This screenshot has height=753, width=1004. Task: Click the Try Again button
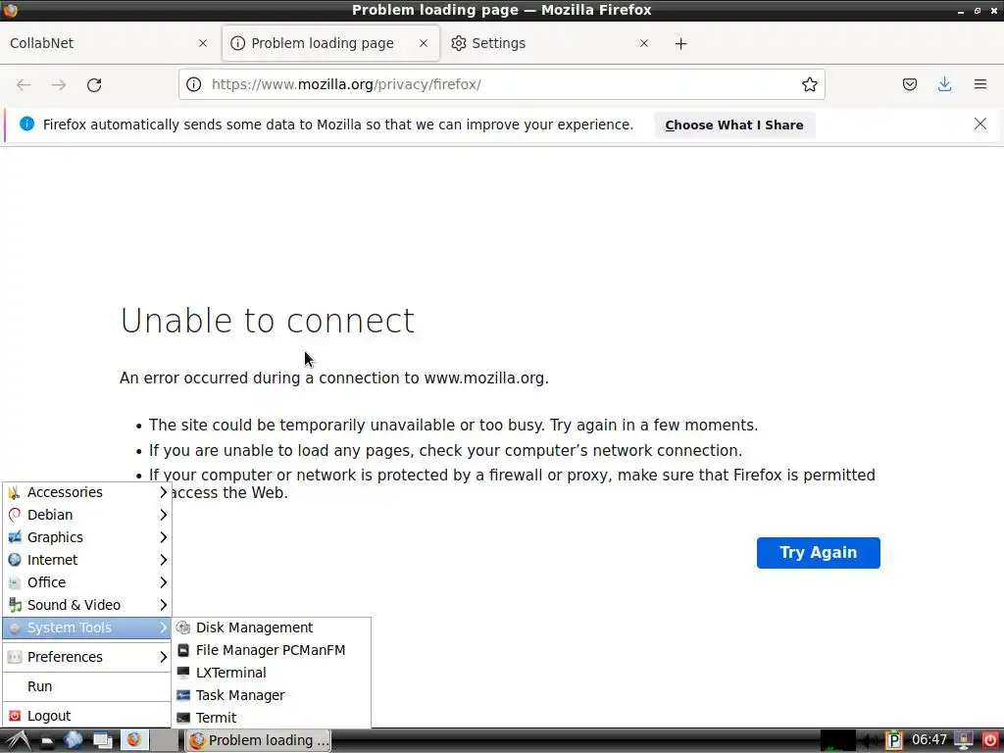(818, 553)
